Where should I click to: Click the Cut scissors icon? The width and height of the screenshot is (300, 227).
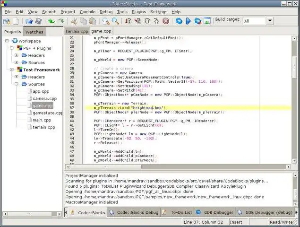click(x=74, y=21)
